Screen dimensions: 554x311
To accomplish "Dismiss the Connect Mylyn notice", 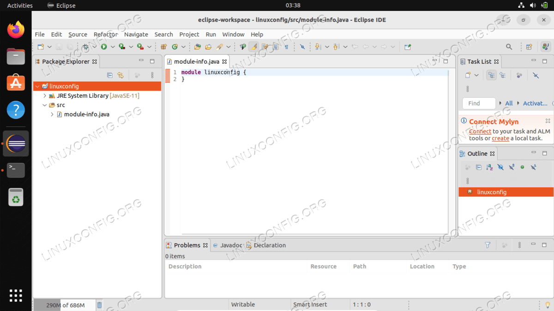I will point(548,121).
